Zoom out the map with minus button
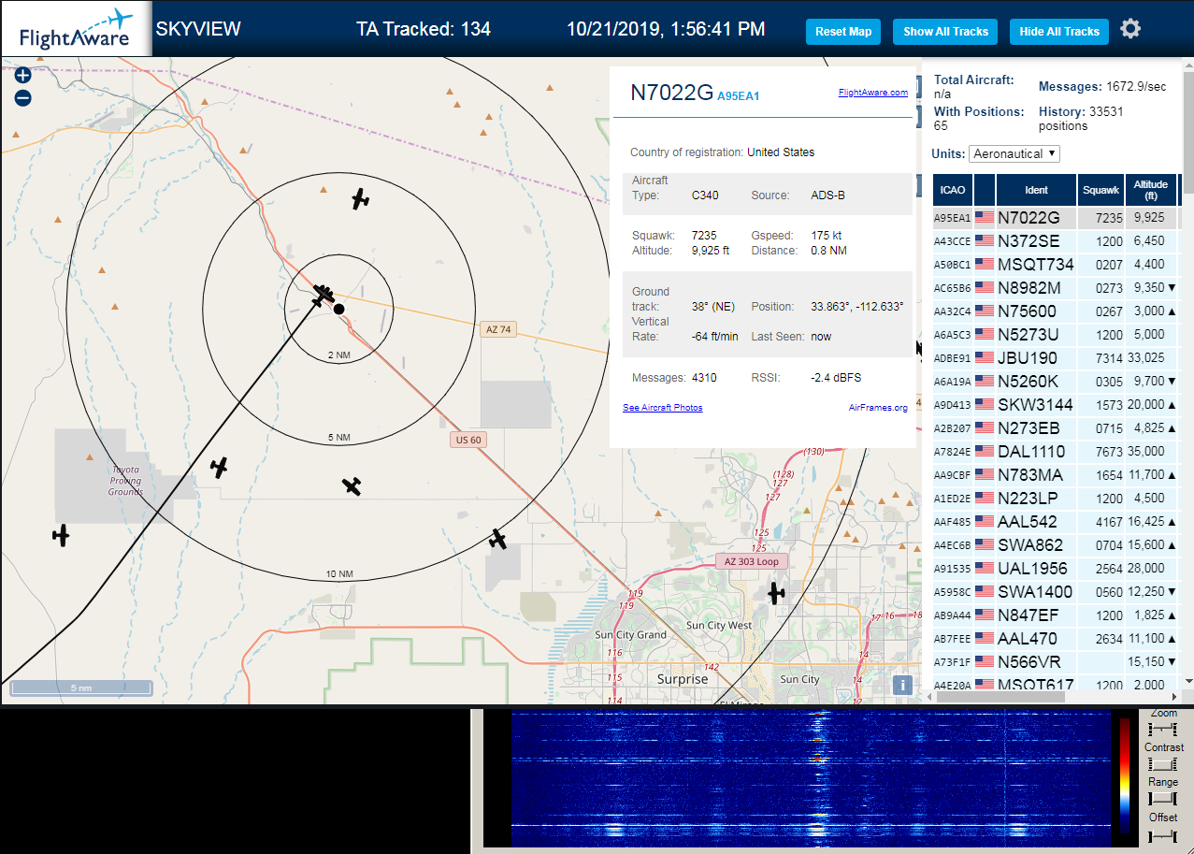 click(x=23, y=97)
